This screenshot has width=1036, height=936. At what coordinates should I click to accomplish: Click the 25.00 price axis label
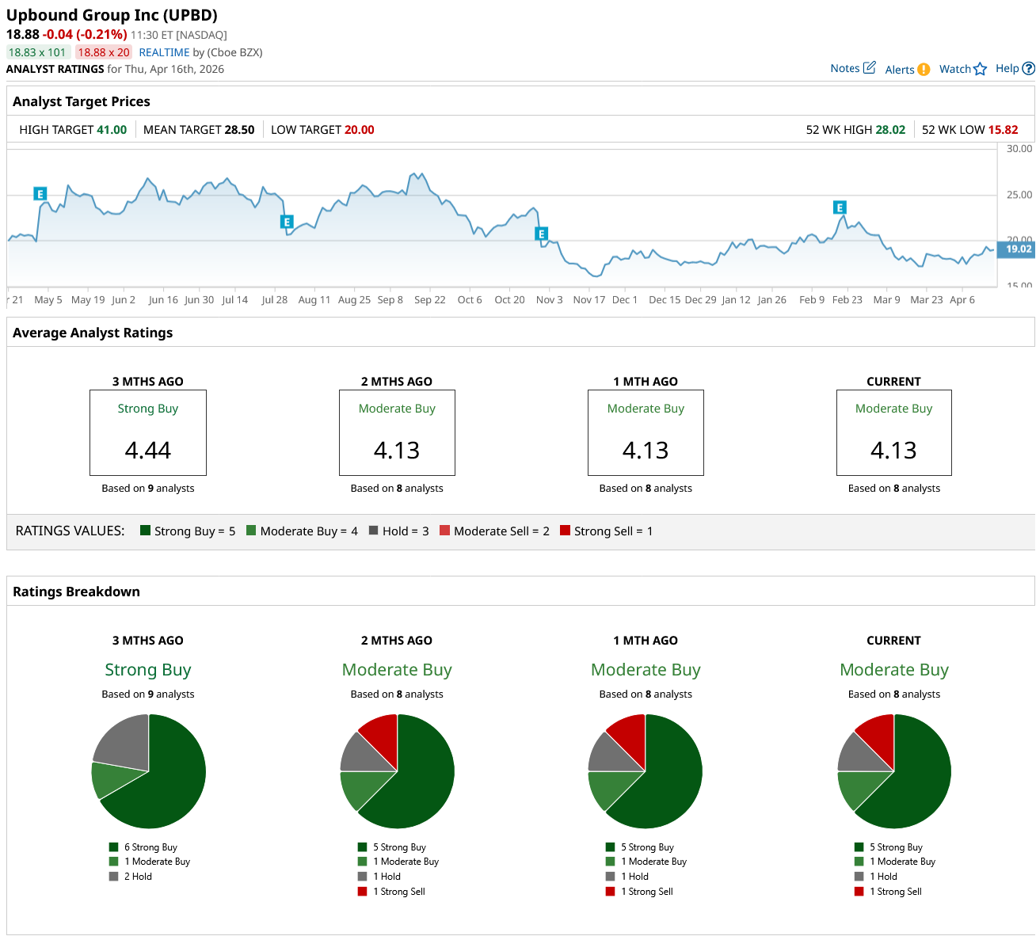tap(1019, 195)
